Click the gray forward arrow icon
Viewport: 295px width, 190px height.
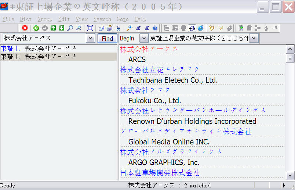[x=45, y=28]
